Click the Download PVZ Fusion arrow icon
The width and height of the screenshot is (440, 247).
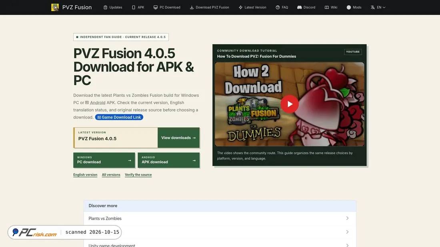pyautogui.click(x=192, y=7)
